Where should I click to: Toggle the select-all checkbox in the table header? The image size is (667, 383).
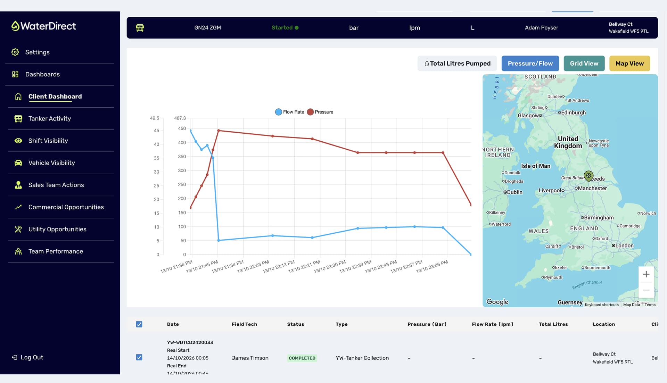tap(139, 324)
